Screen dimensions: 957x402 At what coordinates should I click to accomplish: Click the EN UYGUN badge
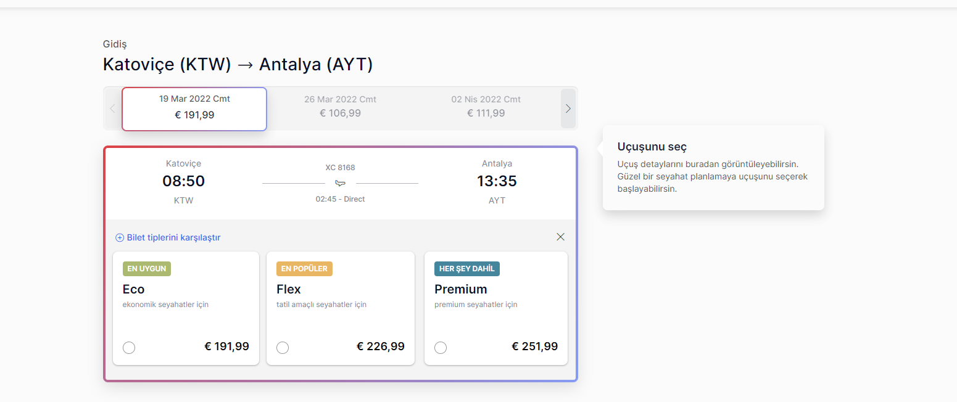pyautogui.click(x=147, y=269)
